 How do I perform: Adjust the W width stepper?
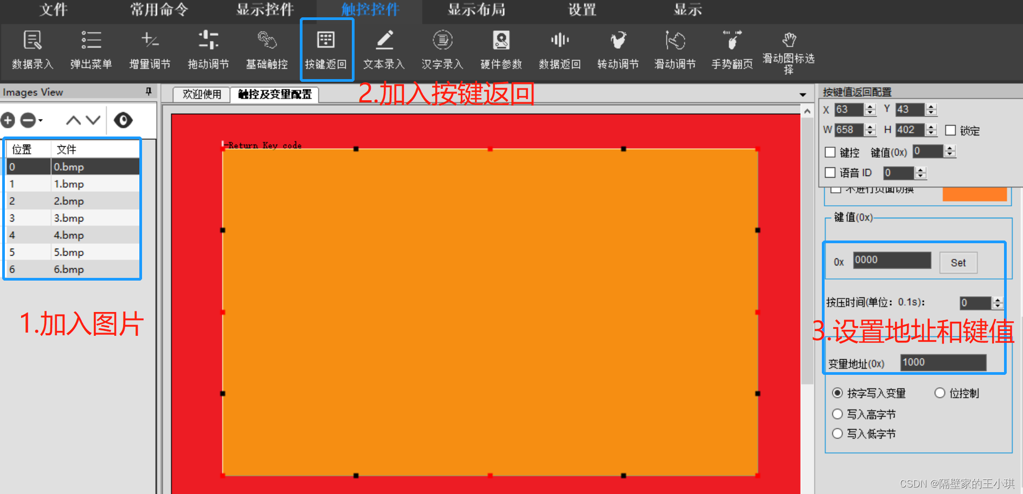tap(870, 130)
